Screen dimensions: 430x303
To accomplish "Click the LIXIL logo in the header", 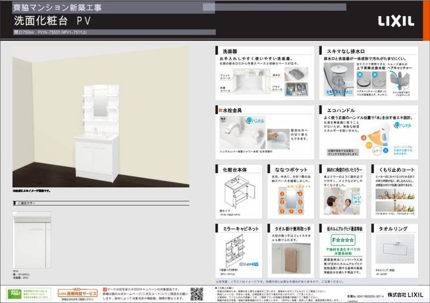I will [396, 21].
